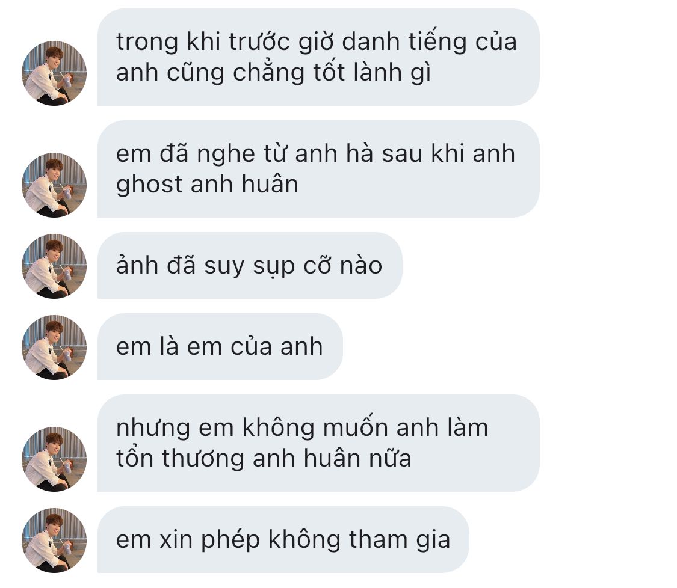Tap sender avatar next to 'em xin phép không tham gia'

[54, 540]
